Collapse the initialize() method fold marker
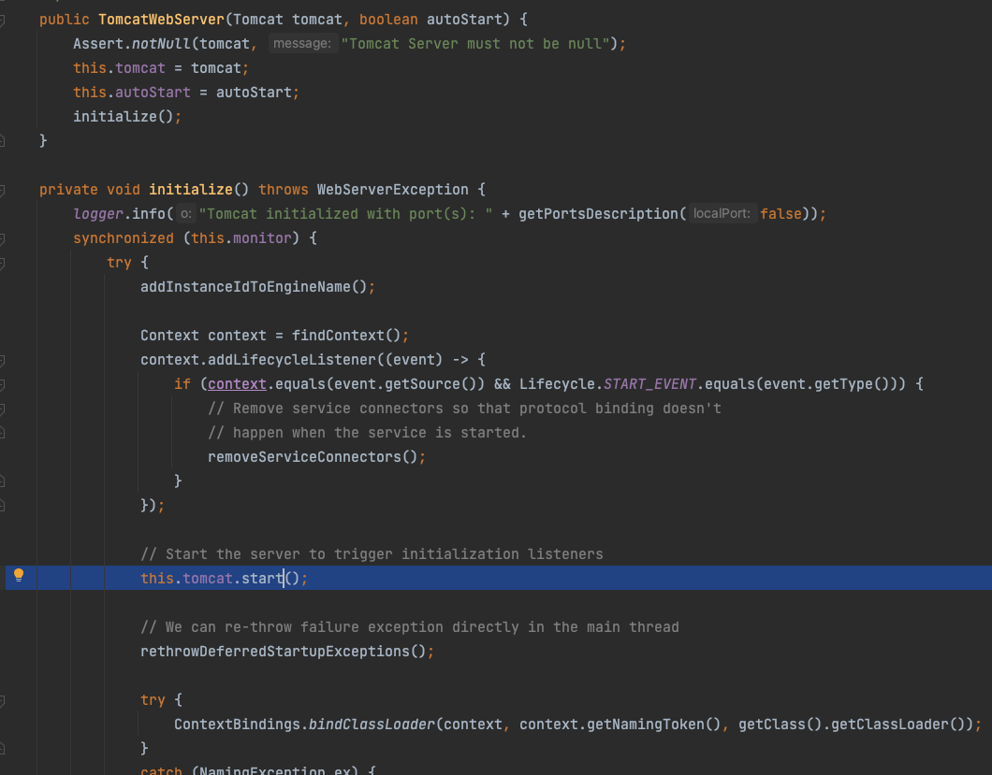Image resolution: width=992 pixels, height=775 pixels. [x=2, y=191]
